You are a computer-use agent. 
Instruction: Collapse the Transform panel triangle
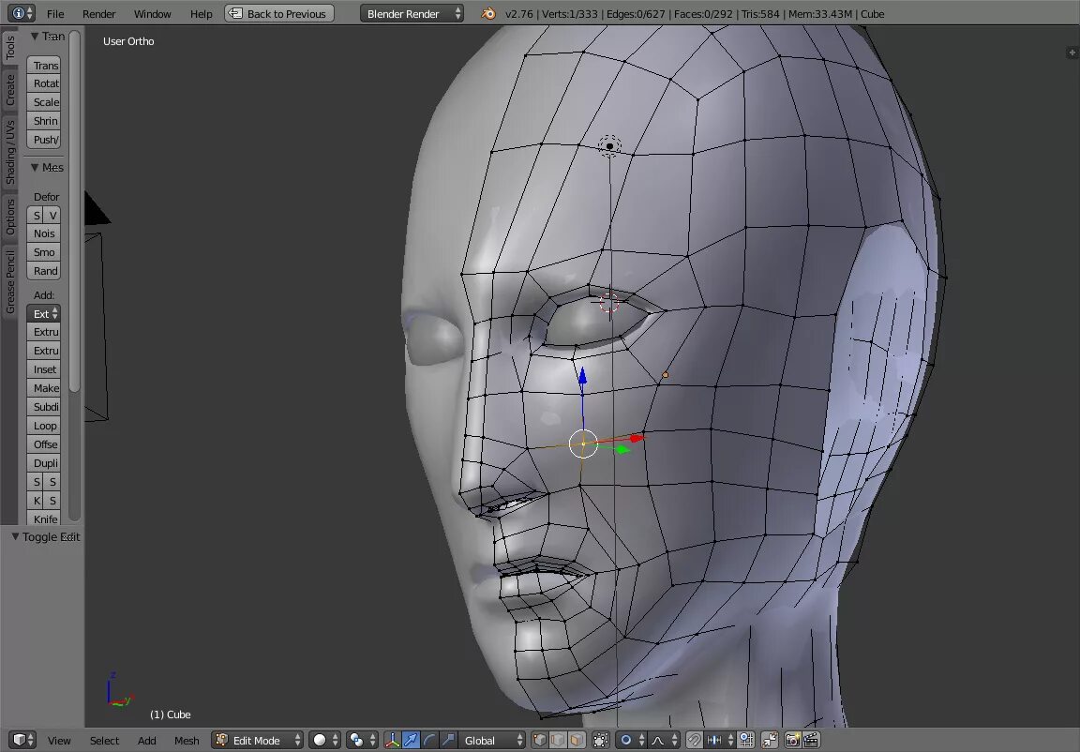point(35,37)
